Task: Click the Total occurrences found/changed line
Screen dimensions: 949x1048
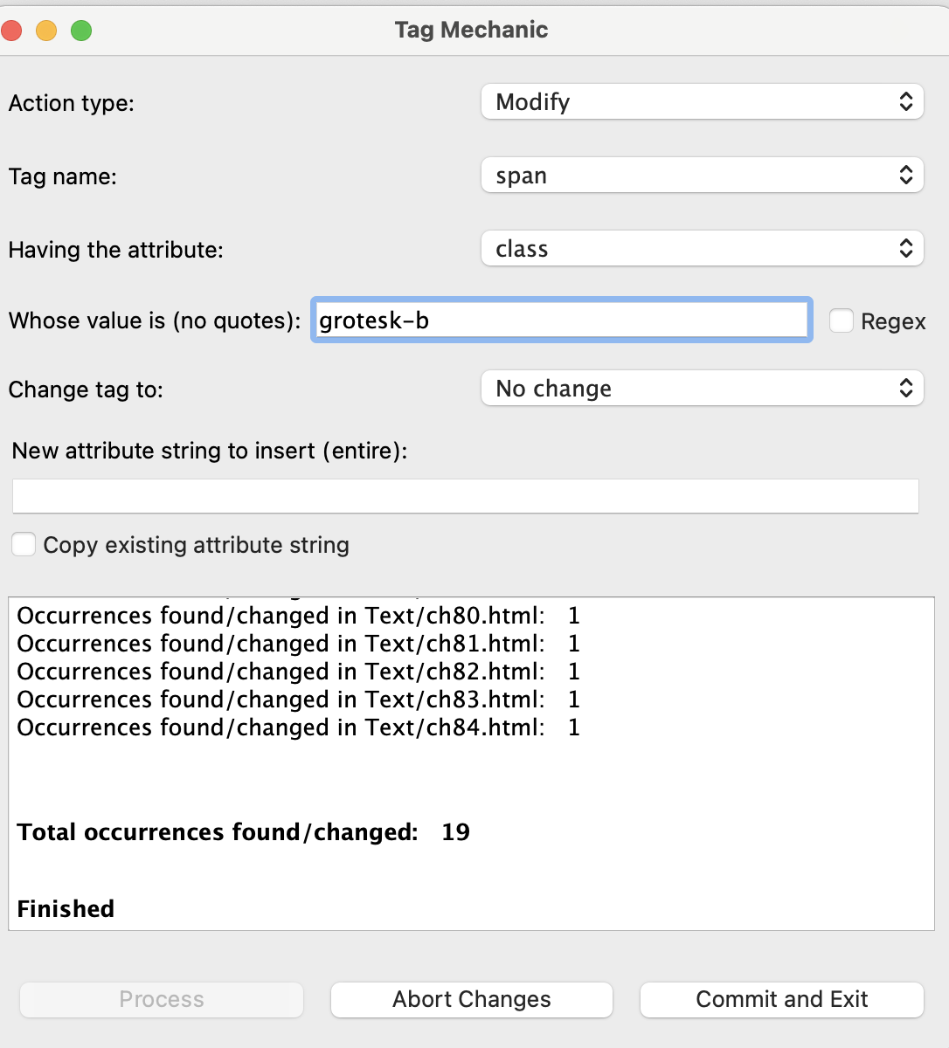Action: (243, 832)
